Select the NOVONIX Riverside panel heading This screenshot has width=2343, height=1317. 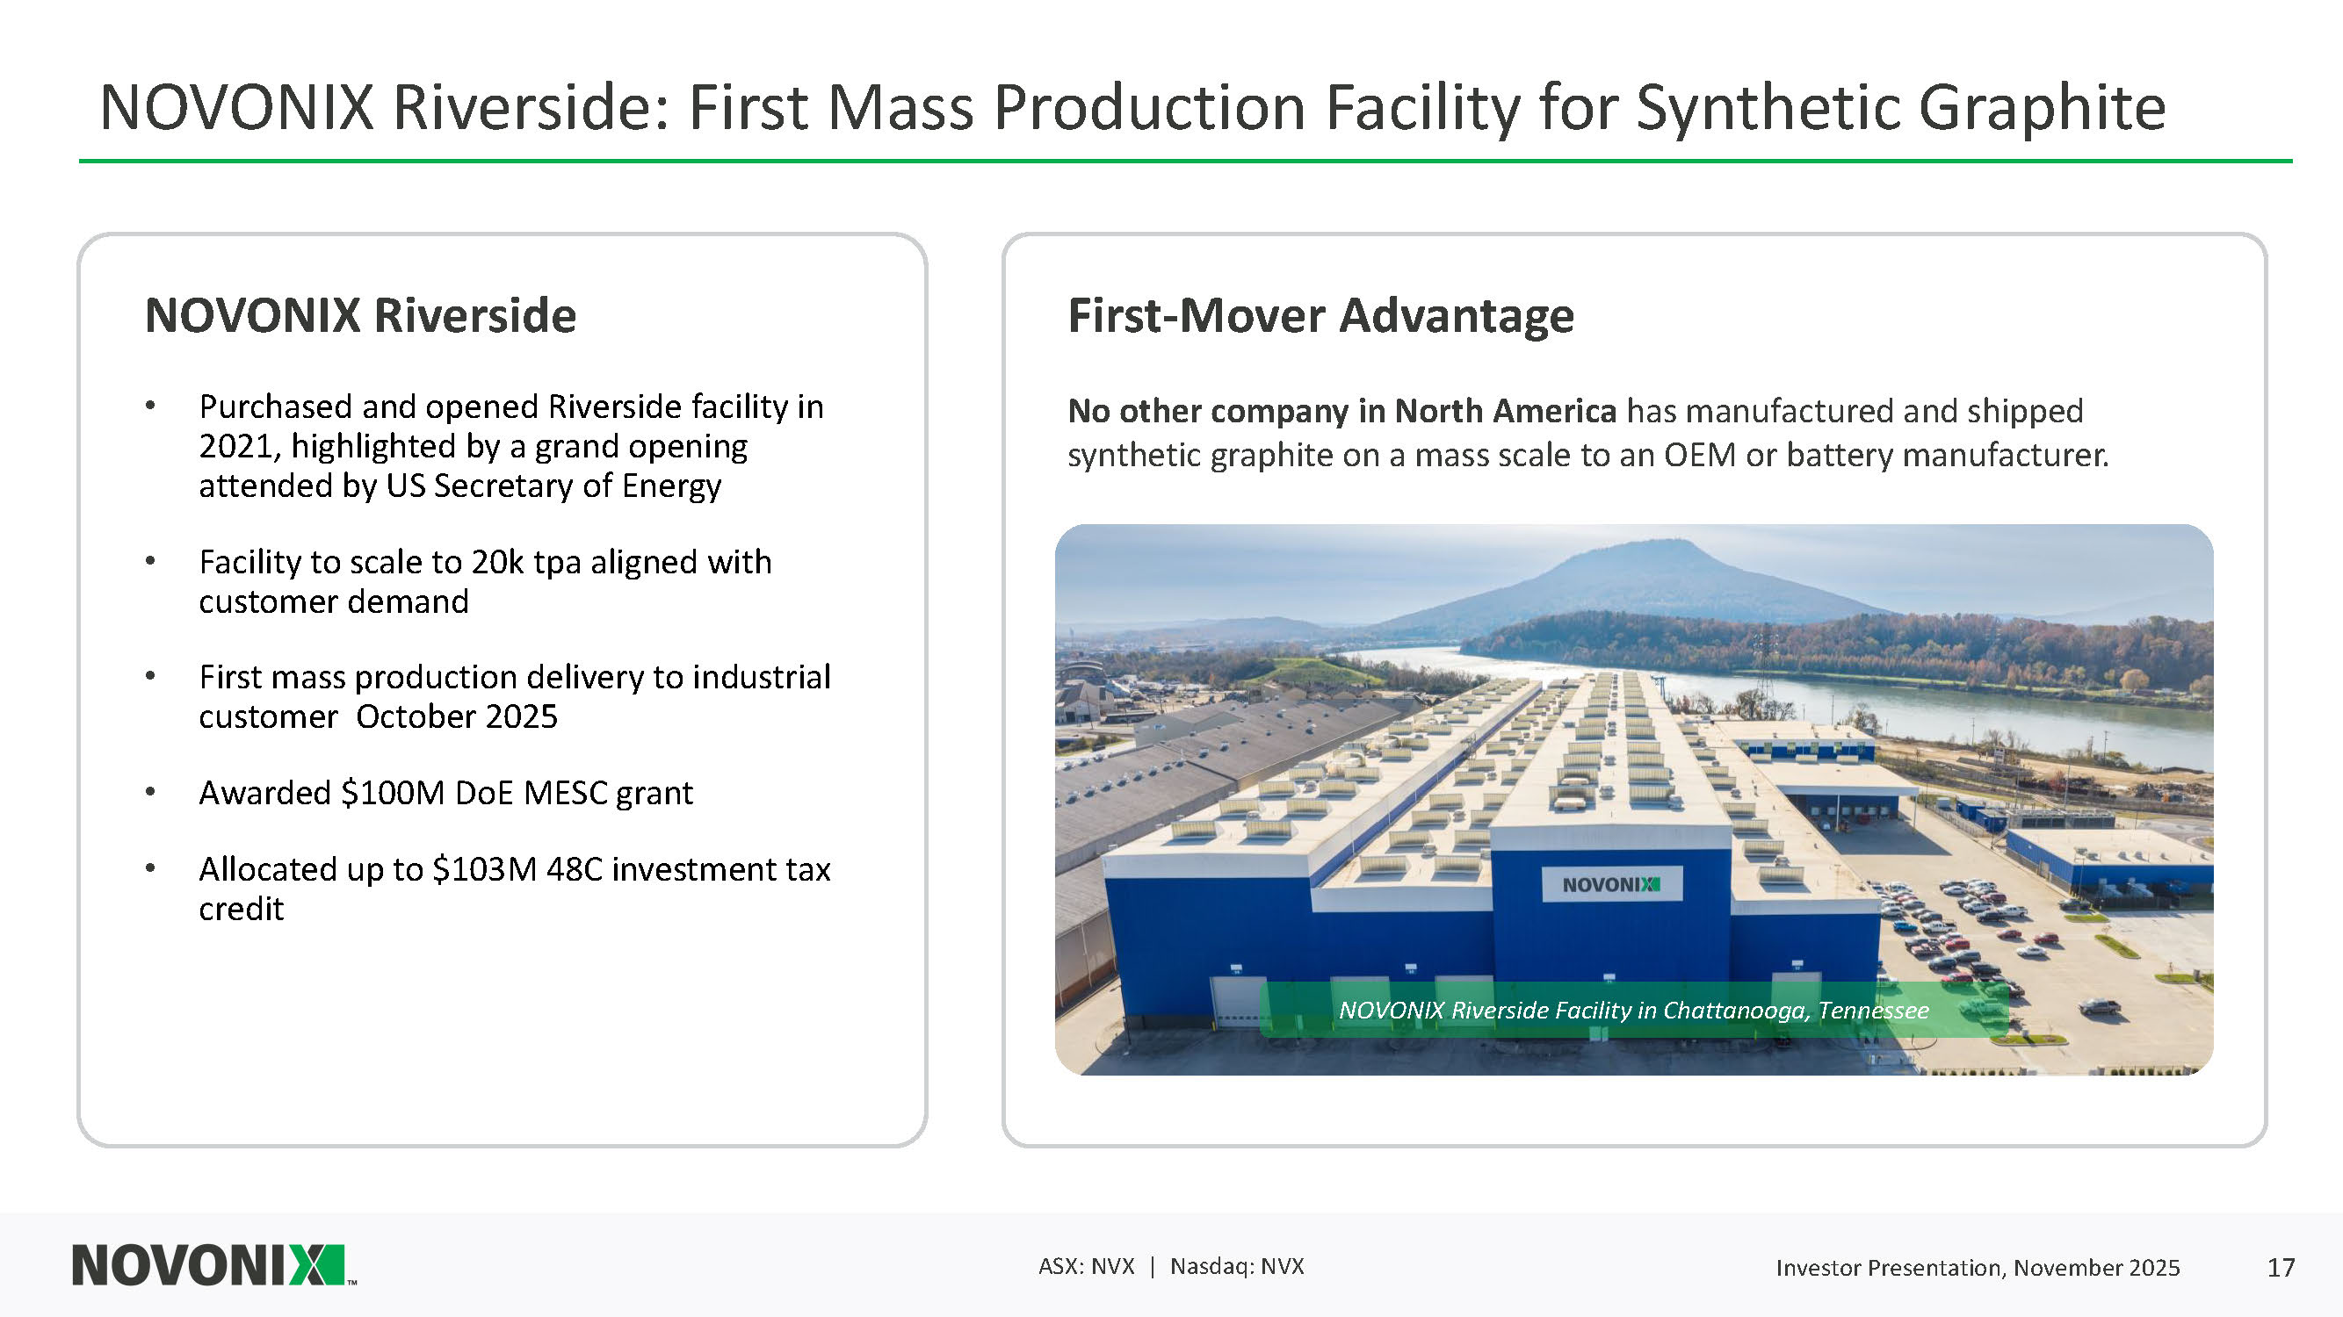[360, 315]
